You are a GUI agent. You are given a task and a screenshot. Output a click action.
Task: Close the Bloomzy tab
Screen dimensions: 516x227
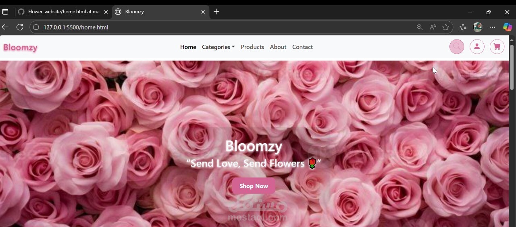tap(203, 12)
